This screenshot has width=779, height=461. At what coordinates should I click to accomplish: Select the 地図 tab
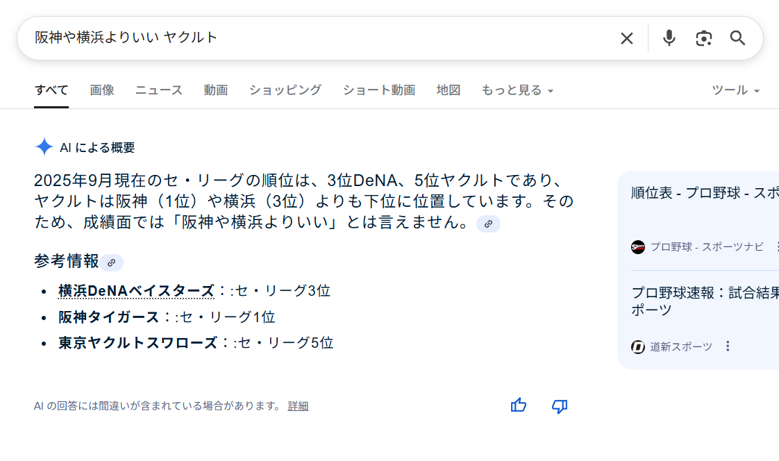pos(449,90)
